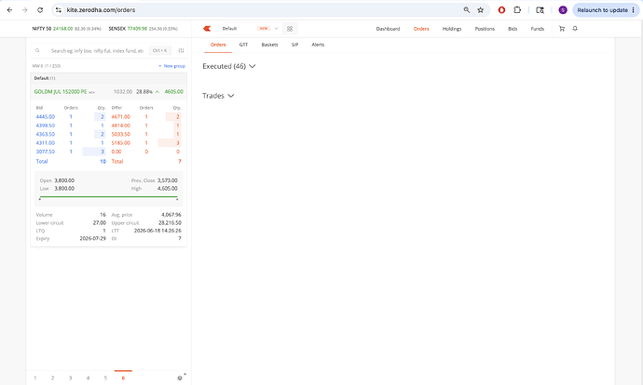Open the Opera red extension icon
The height and width of the screenshot is (385, 643).
click(x=501, y=10)
